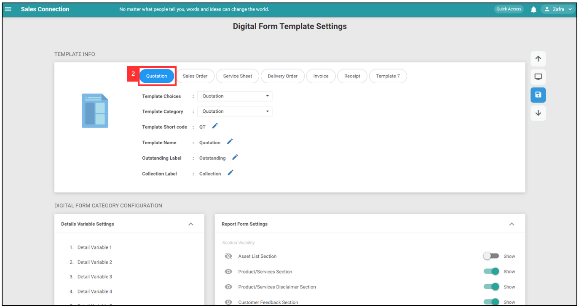Click the Zafra user avatar icon
579x307 pixels.
tap(547, 9)
